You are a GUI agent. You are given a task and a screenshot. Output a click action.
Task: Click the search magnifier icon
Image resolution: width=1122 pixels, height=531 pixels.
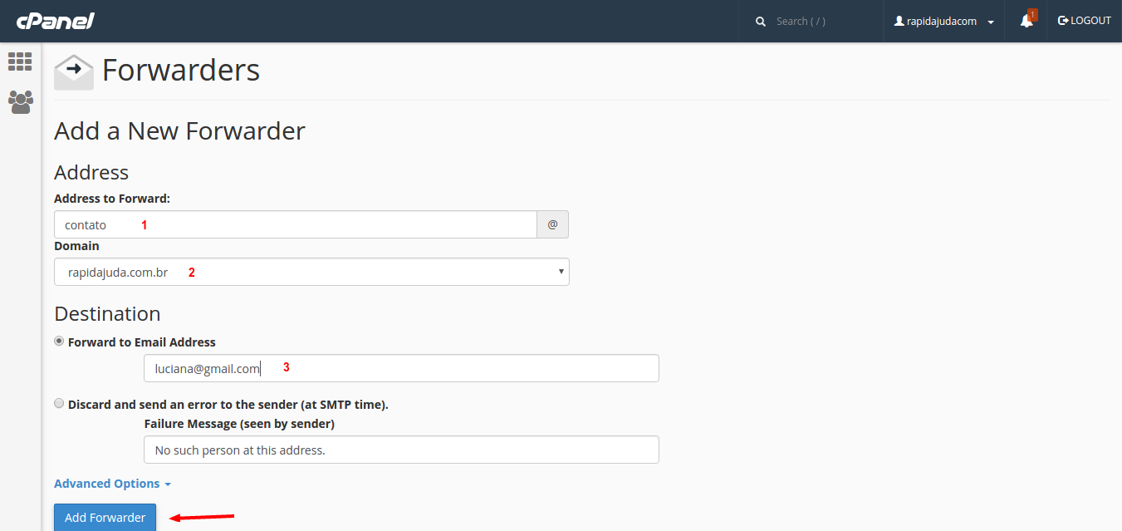[x=761, y=22]
